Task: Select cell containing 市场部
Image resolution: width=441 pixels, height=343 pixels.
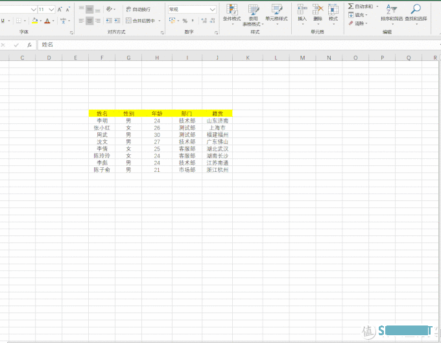Action: 187,170
